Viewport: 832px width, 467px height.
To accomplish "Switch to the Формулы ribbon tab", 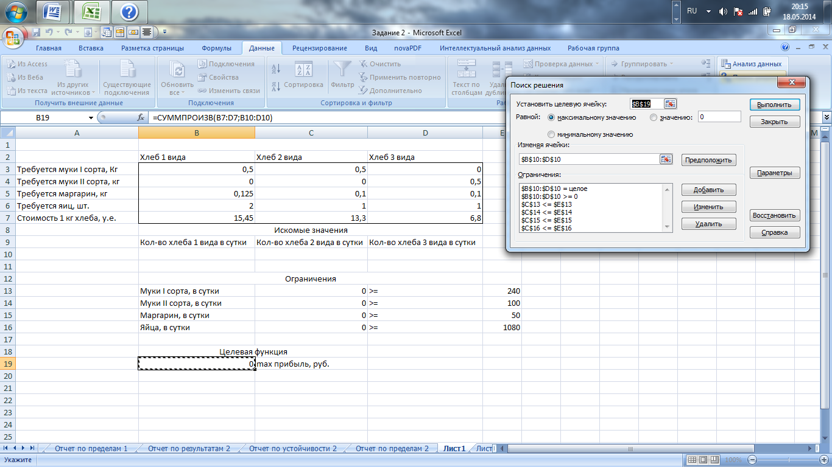I will (216, 48).
